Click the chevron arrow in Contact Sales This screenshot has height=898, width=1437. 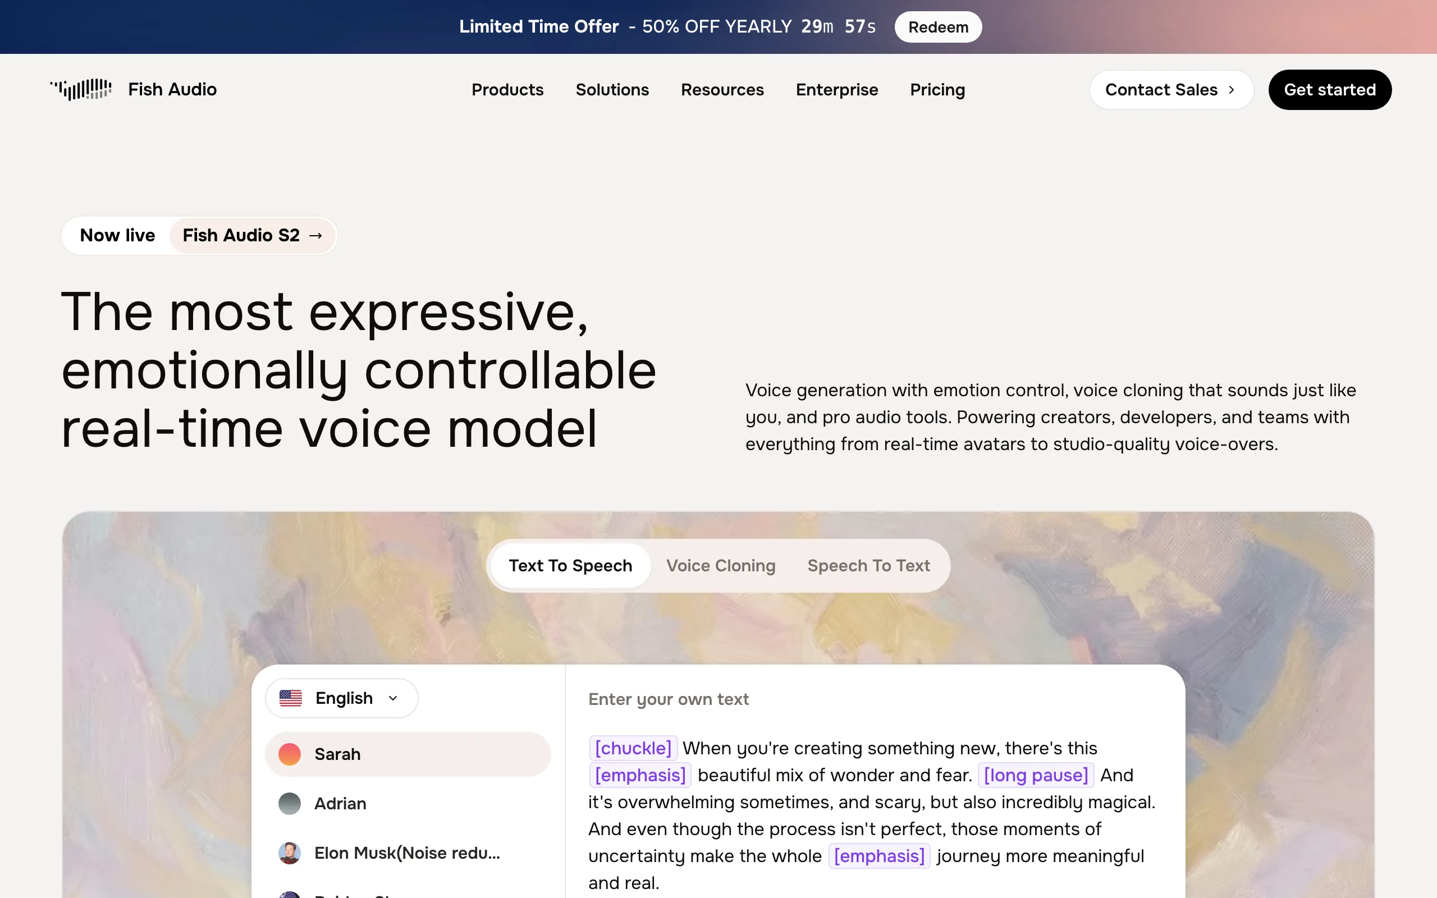[x=1231, y=90]
